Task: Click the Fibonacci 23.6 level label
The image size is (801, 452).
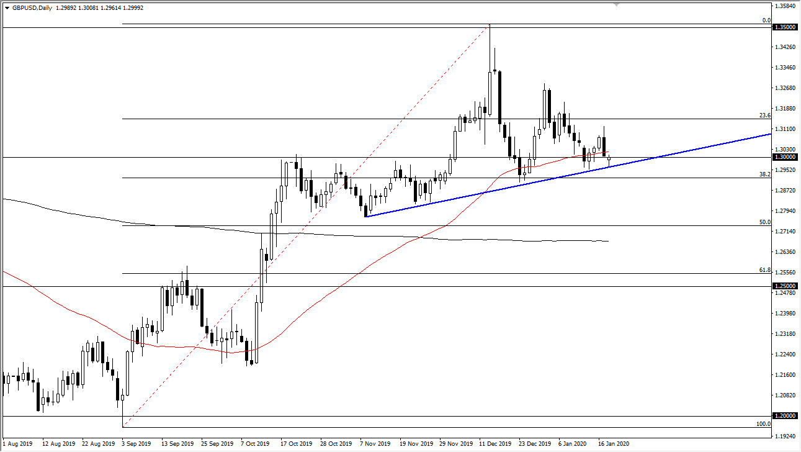Action: 764,115
